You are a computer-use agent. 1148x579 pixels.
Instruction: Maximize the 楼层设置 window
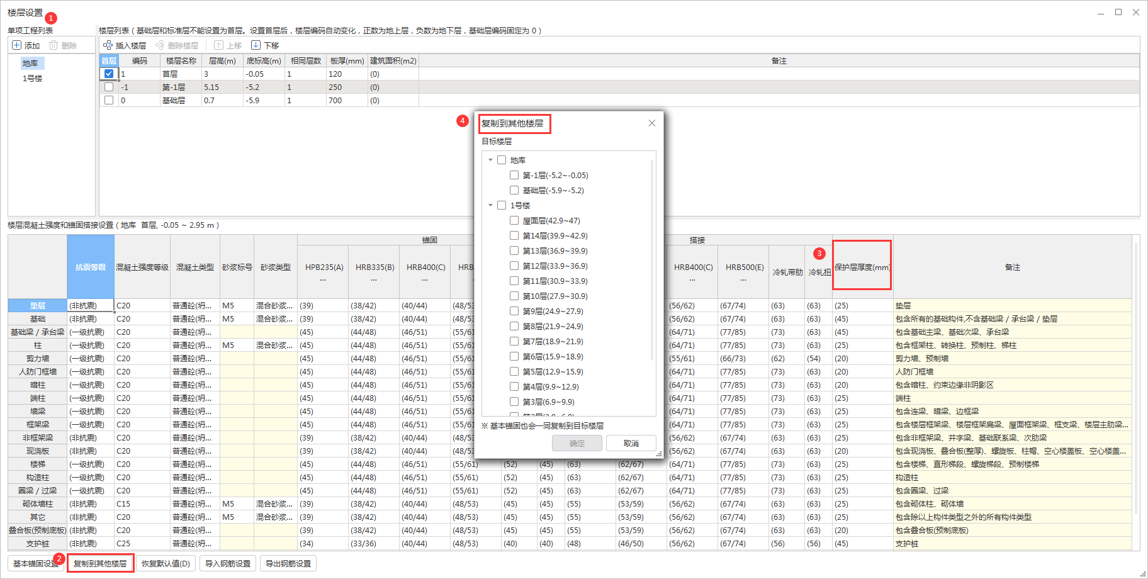[x=1118, y=12]
